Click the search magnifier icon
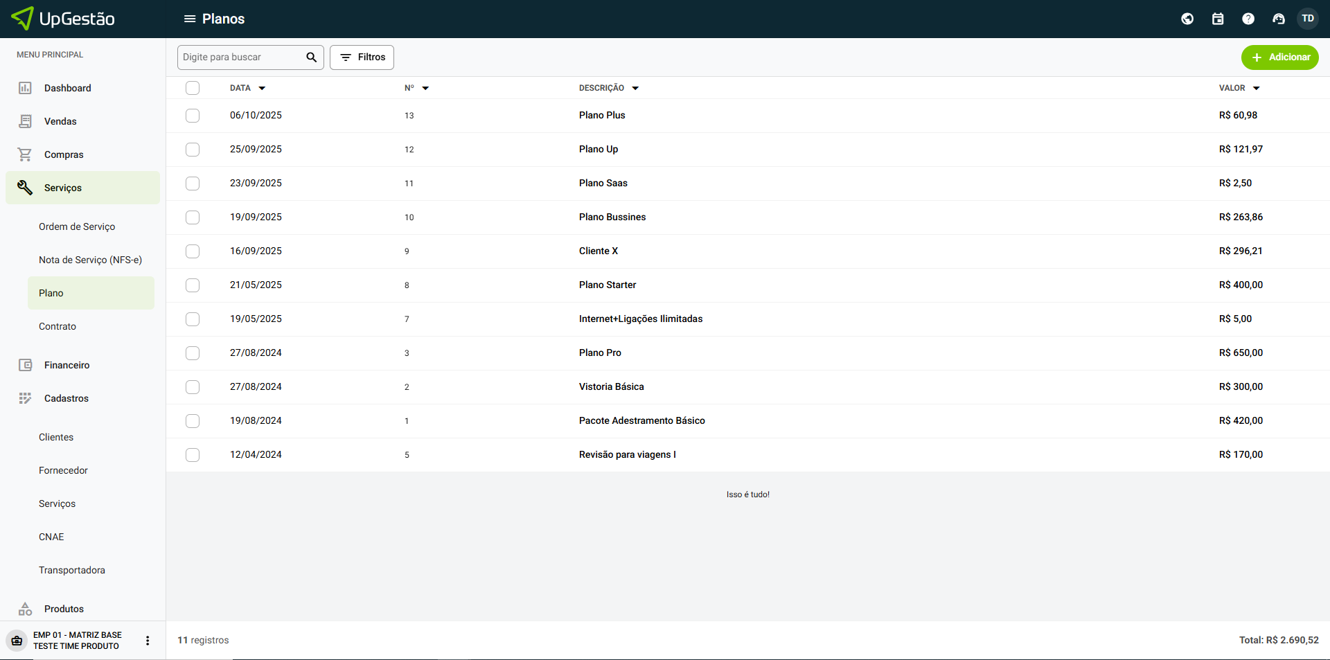Image resolution: width=1330 pixels, height=660 pixels. point(312,57)
